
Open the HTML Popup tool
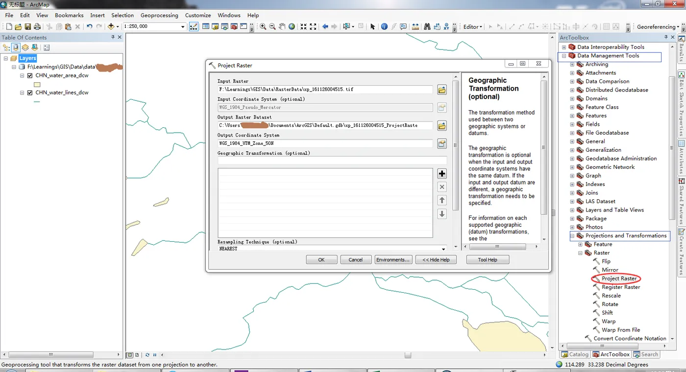pos(403,26)
